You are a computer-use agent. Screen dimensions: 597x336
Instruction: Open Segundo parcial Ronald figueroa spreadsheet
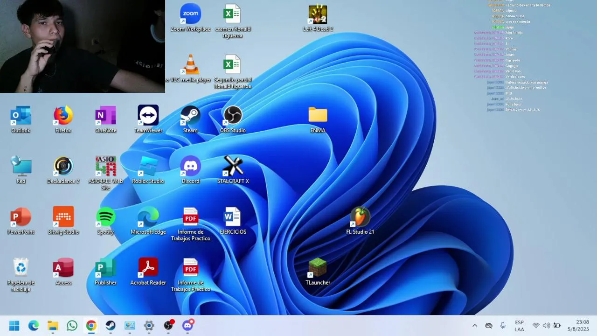coord(232,72)
